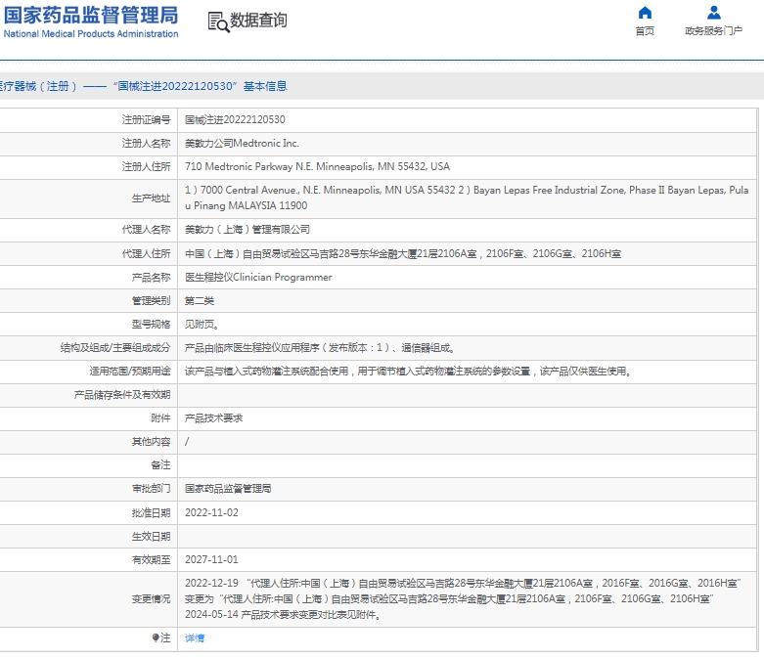
Task: Click management class value 第二类
Action: click(x=200, y=300)
